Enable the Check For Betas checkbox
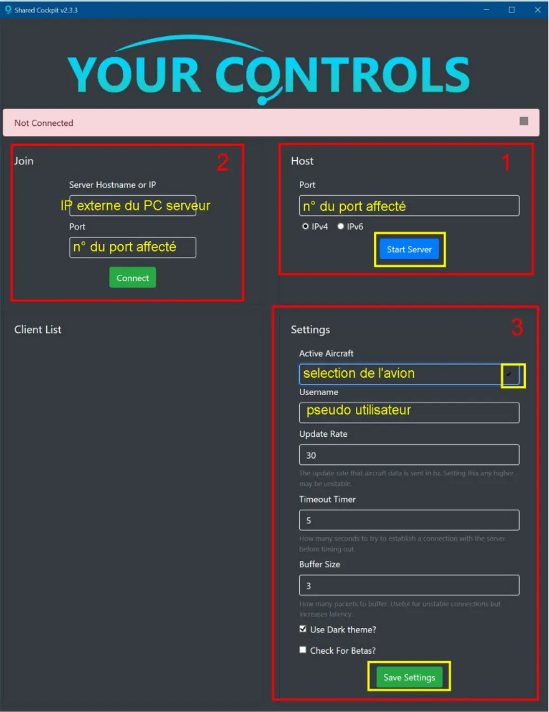Image resolution: width=549 pixels, height=712 pixels. tap(303, 650)
